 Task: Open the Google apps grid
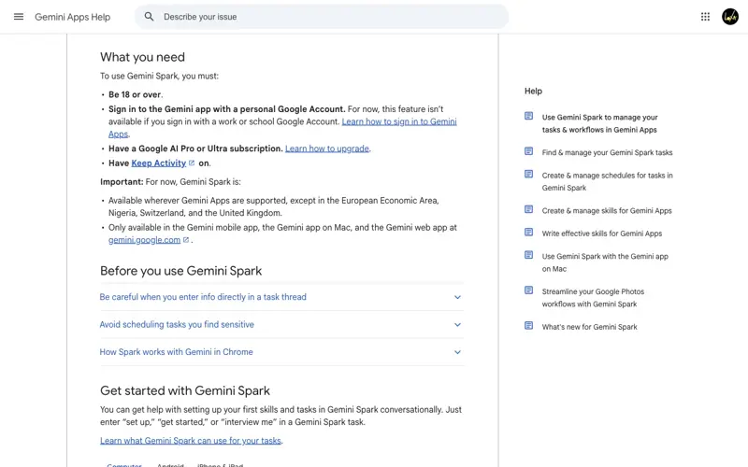coord(705,17)
